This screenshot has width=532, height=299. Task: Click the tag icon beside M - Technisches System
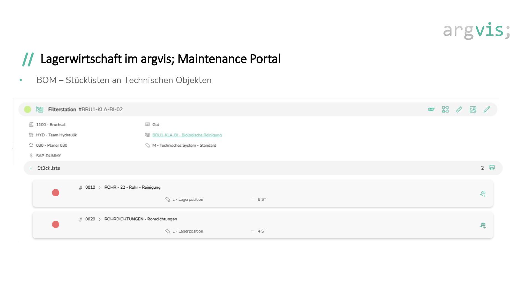(x=147, y=145)
